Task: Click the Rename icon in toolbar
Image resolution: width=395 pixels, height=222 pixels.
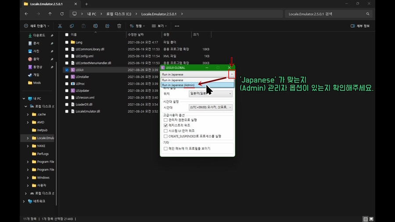Action: pos(96,26)
